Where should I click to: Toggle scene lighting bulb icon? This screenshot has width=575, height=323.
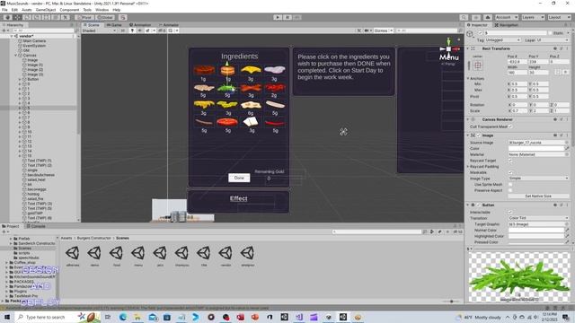132,31
